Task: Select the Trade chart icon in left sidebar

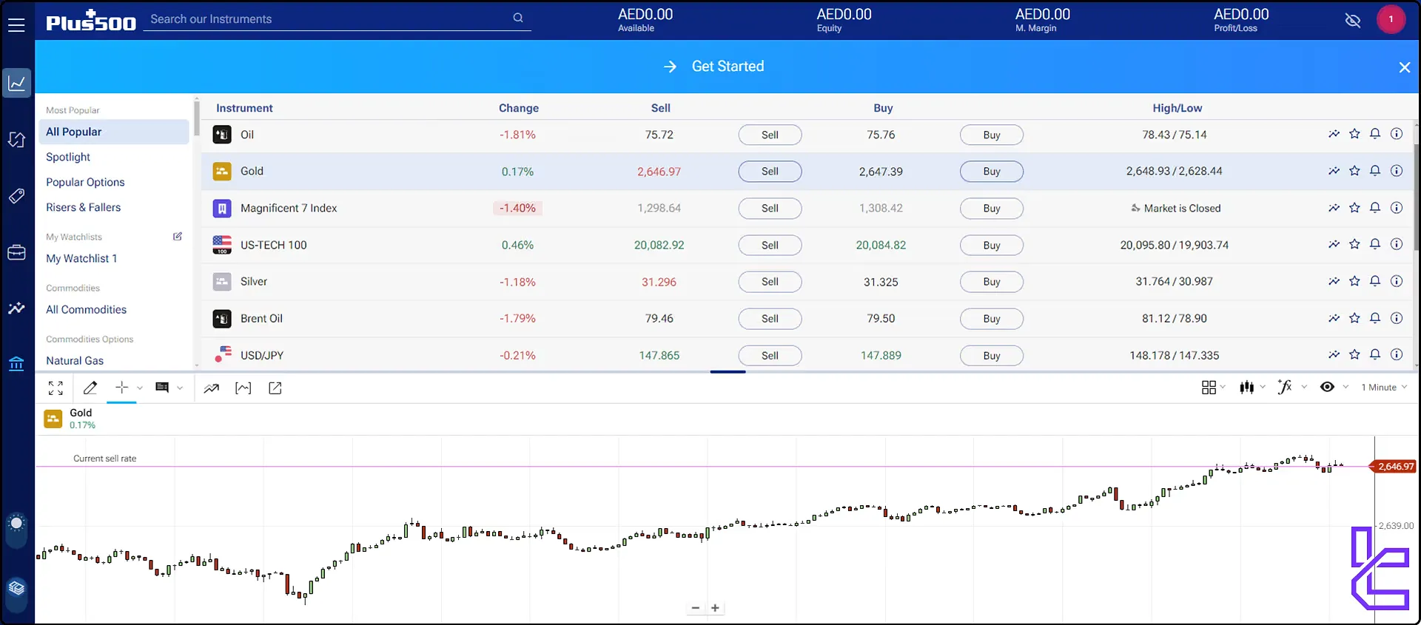Action: (x=16, y=83)
